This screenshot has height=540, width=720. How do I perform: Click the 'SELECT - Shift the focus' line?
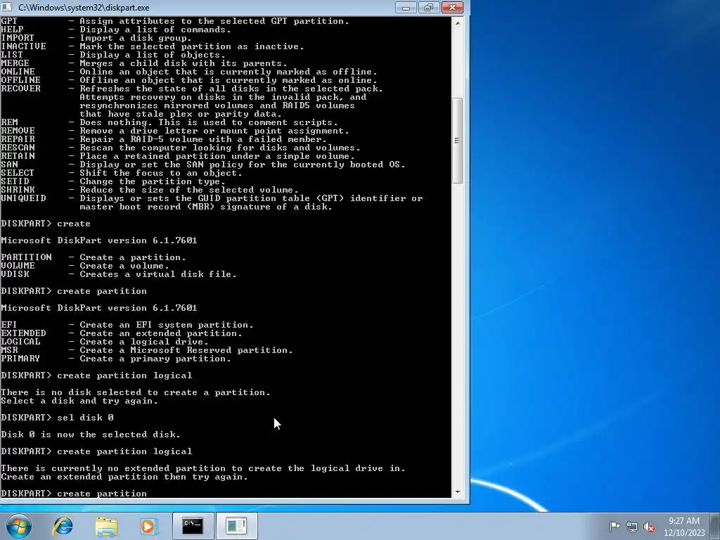(x=121, y=173)
